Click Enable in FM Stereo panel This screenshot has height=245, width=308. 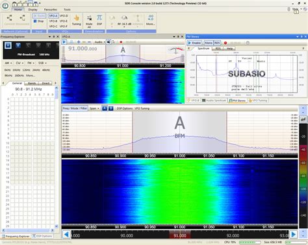tap(194, 43)
